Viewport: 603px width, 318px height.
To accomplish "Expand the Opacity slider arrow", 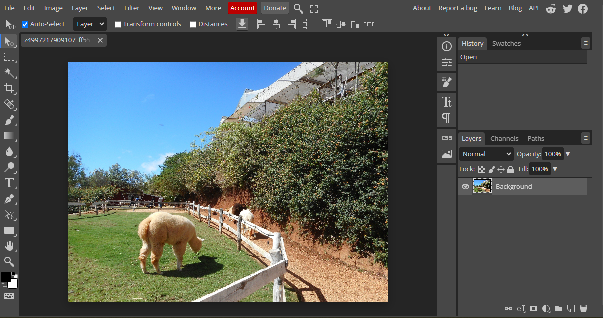I will pyautogui.click(x=568, y=154).
